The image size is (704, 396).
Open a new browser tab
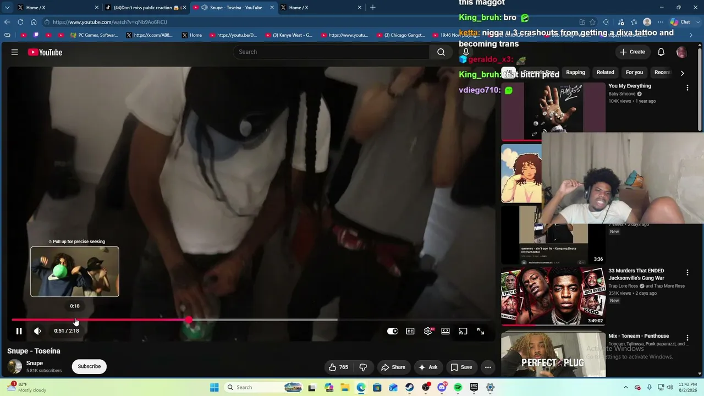tap(373, 8)
